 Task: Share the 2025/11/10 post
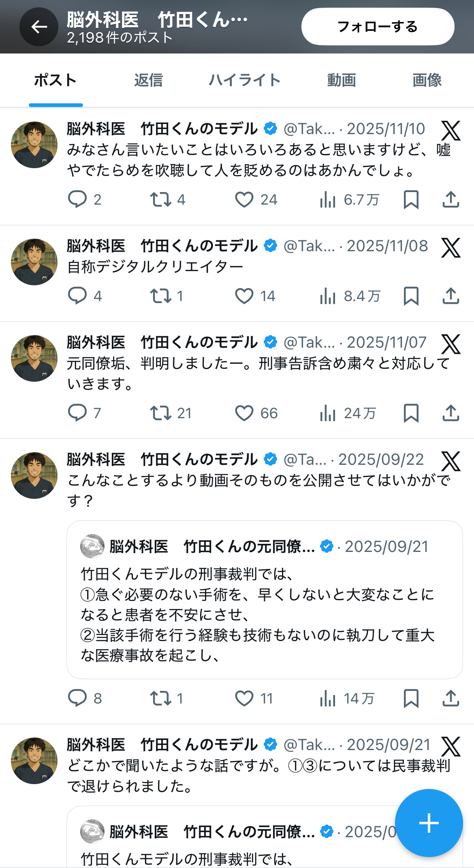[x=451, y=200]
